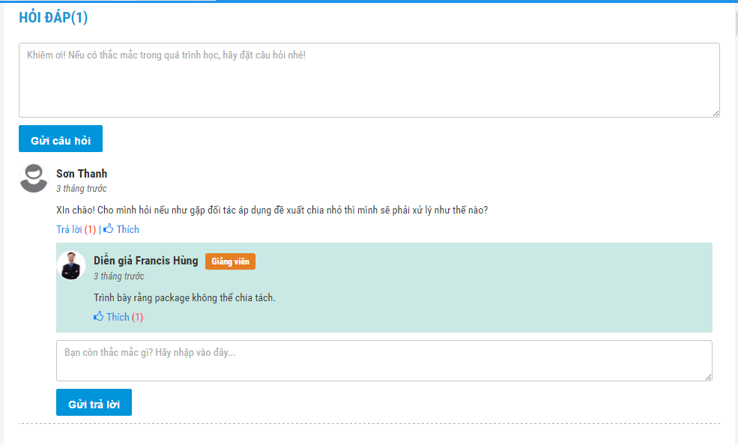Click the orange Giảng viên badge
This screenshot has height=445, width=738.
coord(230,261)
